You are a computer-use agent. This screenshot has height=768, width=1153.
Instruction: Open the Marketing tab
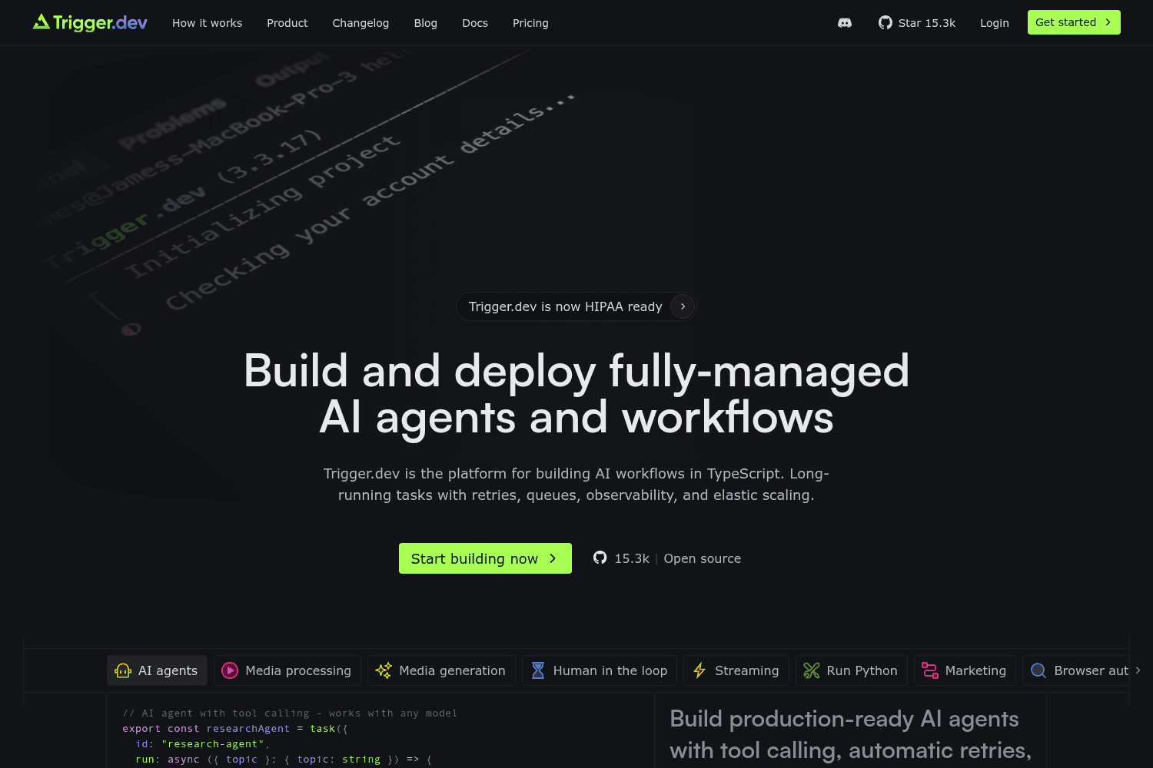[965, 670]
